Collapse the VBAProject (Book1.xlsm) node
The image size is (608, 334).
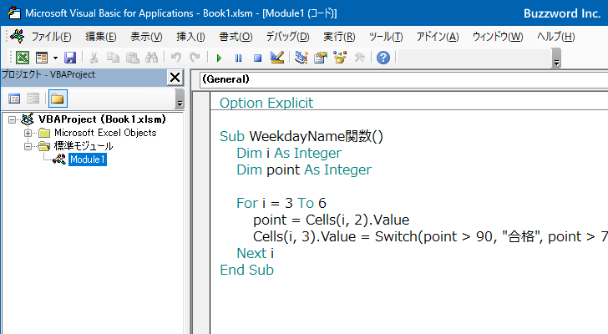(12, 119)
